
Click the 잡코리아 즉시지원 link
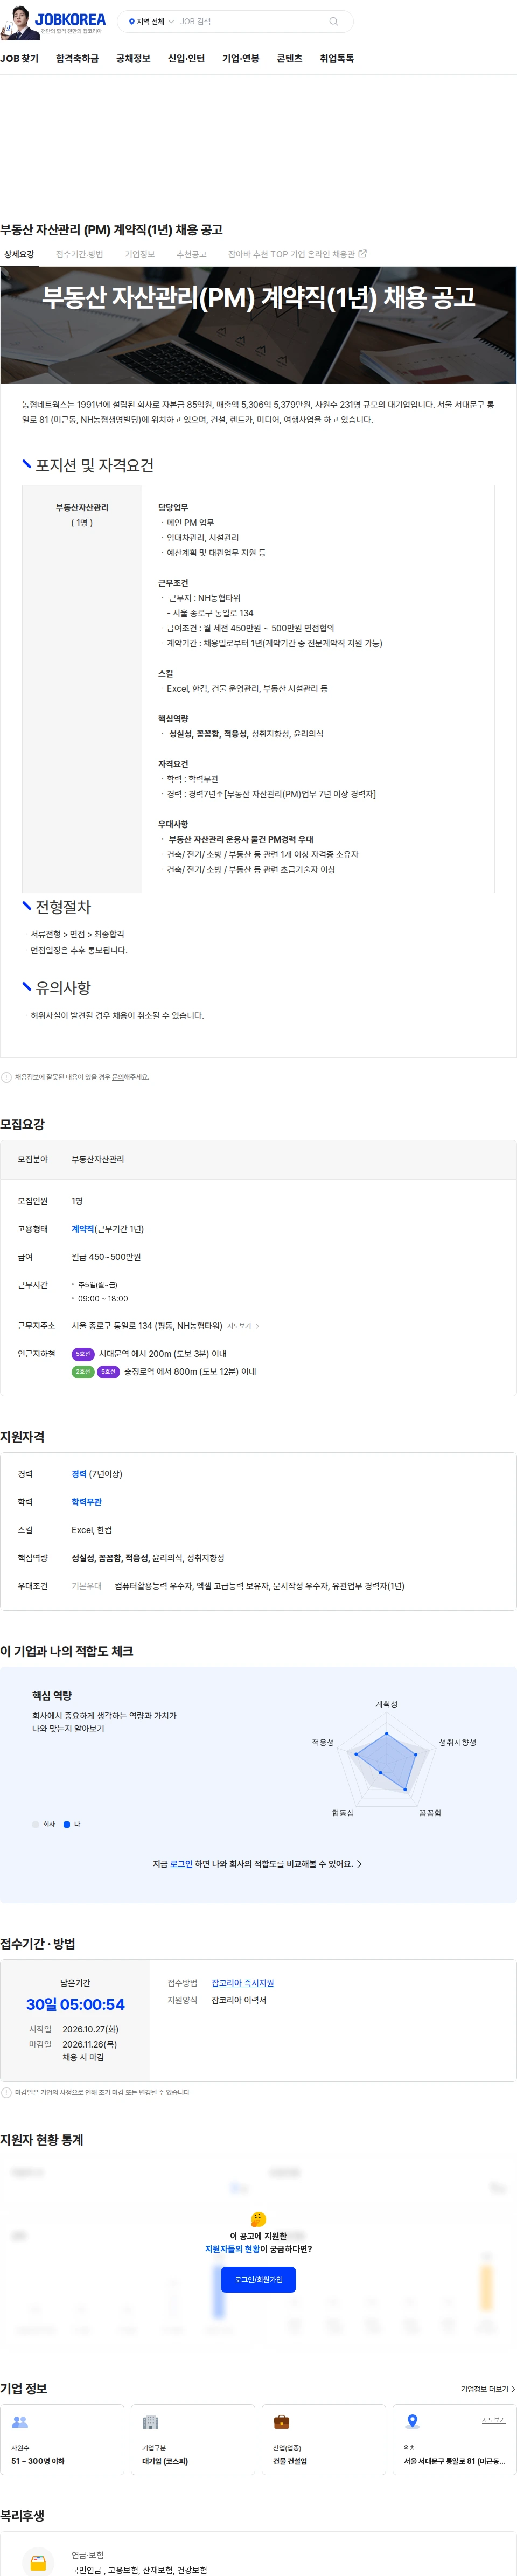[x=242, y=1983]
